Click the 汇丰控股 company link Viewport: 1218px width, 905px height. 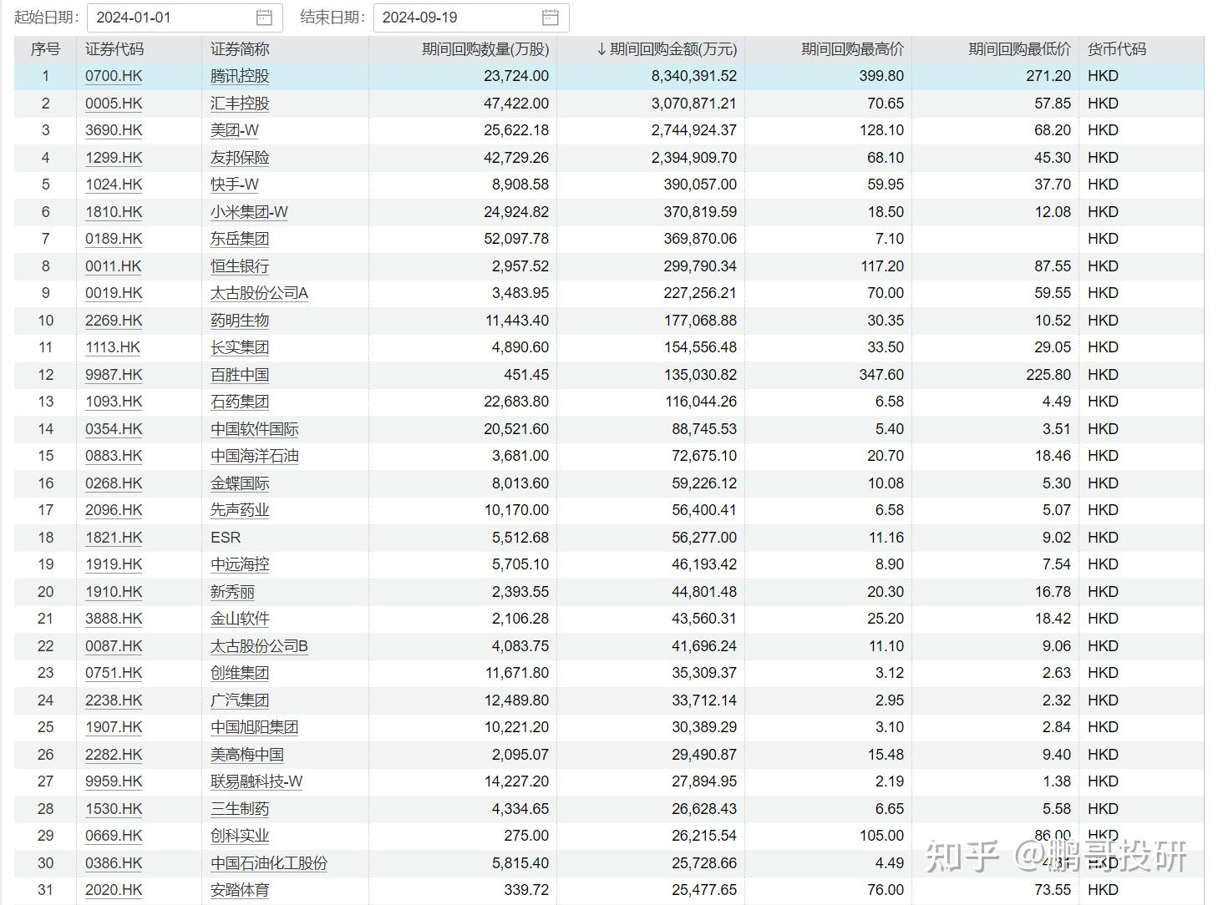240,103
